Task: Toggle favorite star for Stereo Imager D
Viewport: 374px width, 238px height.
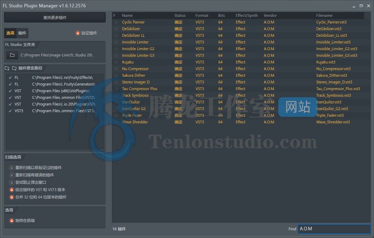Action: point(116,82)
